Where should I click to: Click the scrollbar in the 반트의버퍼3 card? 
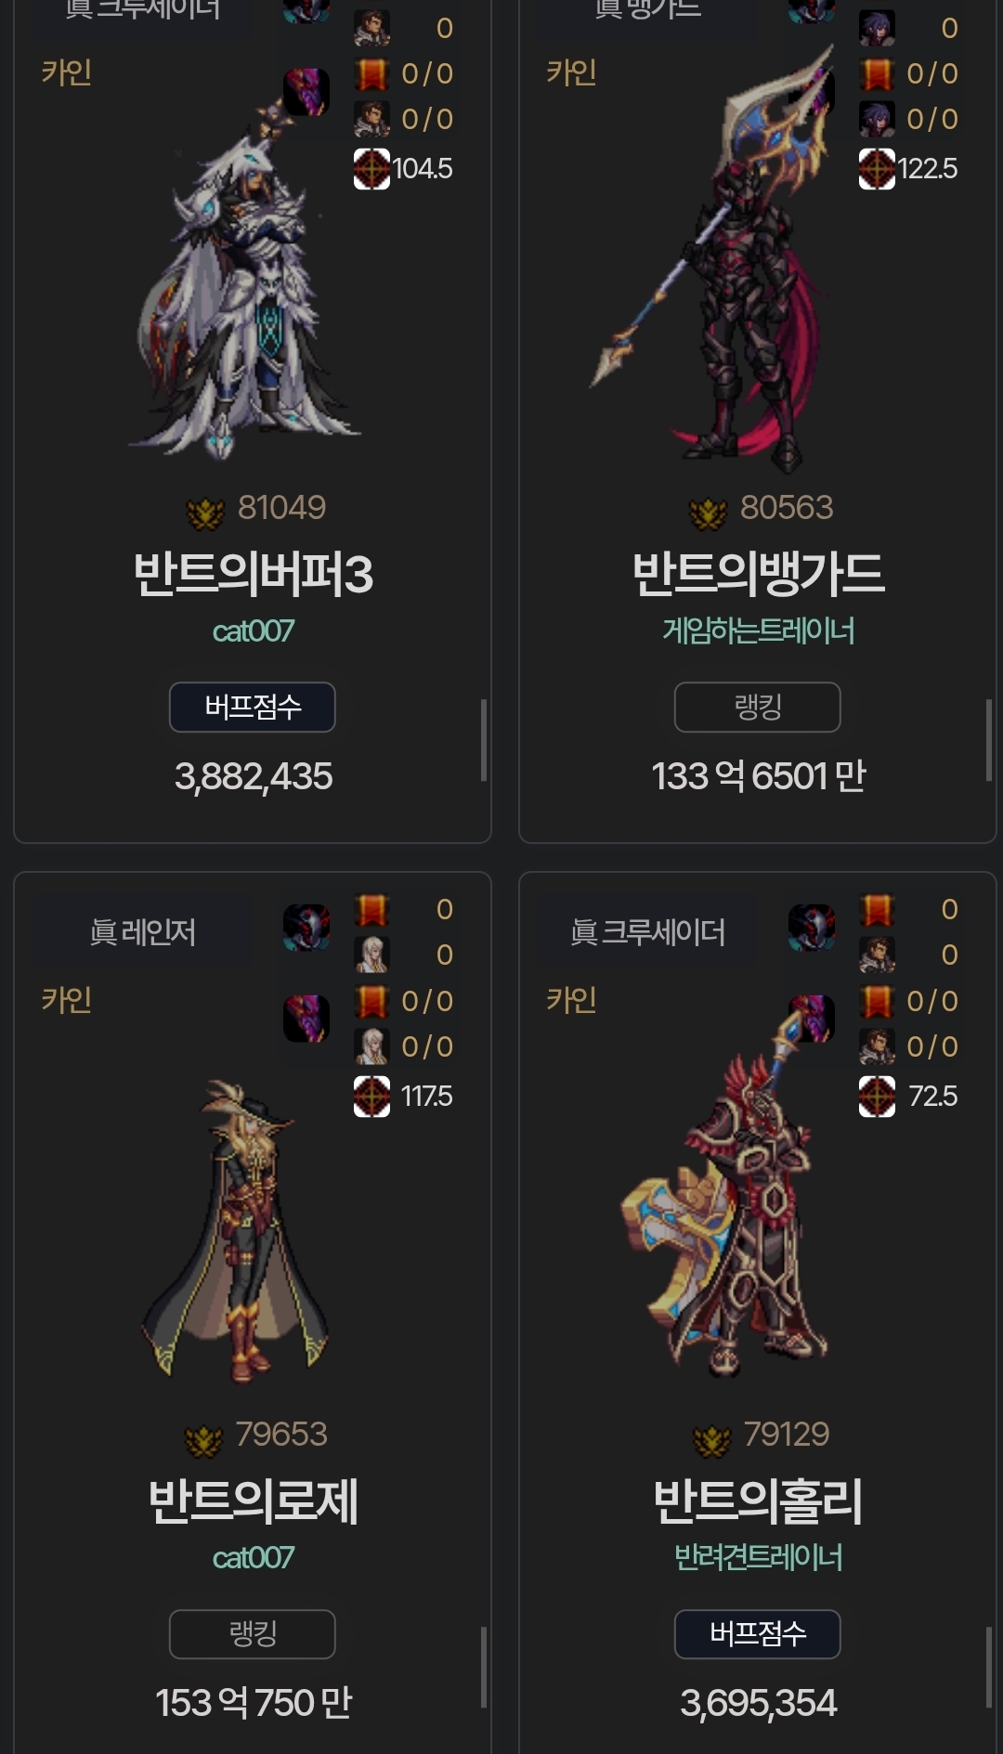click(484, 740)
